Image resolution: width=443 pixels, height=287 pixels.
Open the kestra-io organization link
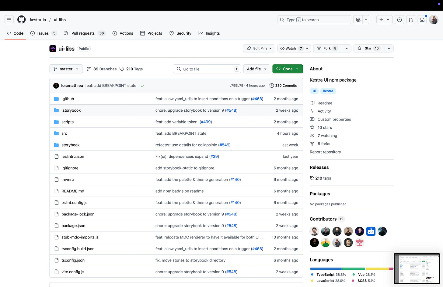(x=38, y=20)
